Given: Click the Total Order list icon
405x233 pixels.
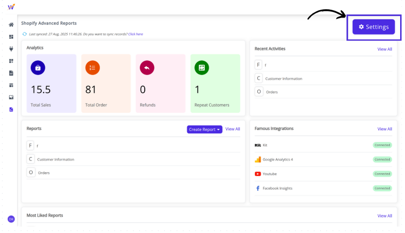Looking at the screenshot, I should pos(93,68).
